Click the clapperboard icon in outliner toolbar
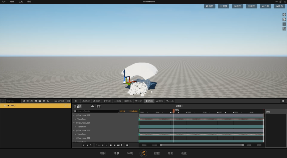Image resolution: width=287 pixels, height=158 pixels. pos(40,101)
